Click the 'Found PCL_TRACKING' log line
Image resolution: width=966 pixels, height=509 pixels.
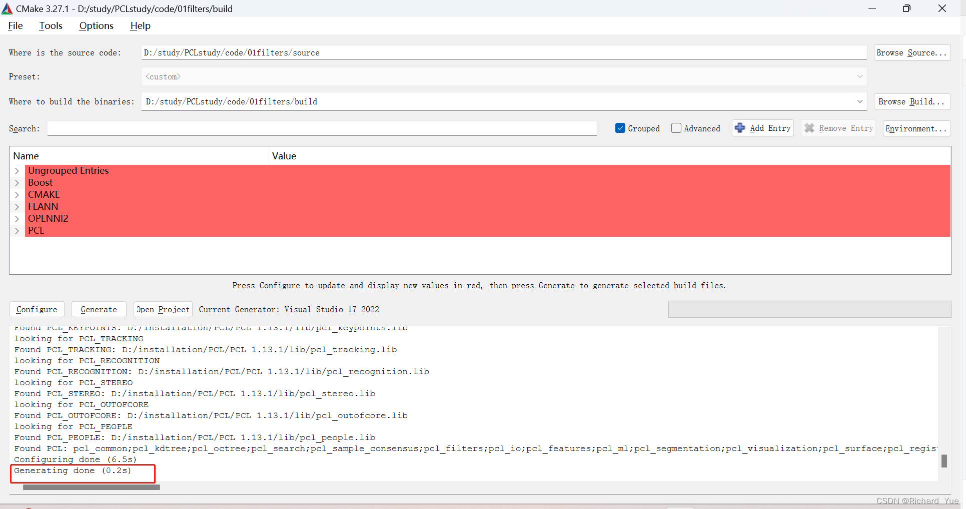206,350
